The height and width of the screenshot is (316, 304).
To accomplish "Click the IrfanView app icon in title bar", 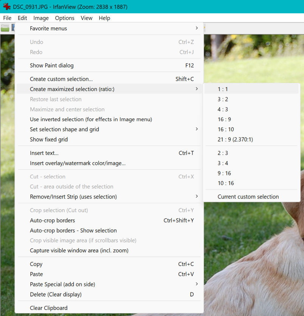I will pos(6,7).
